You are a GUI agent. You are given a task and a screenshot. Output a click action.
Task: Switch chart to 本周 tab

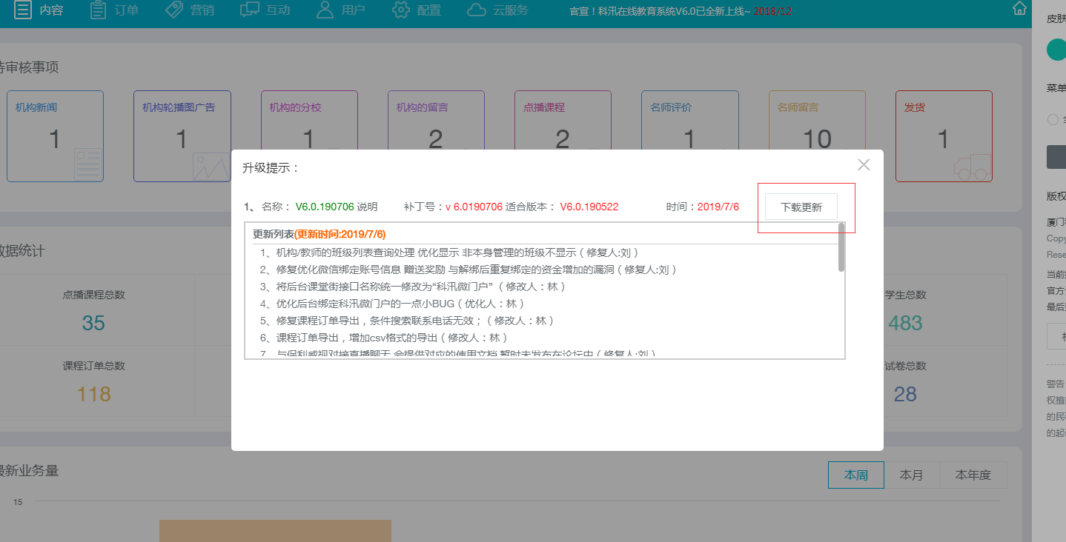click(855, 475)
